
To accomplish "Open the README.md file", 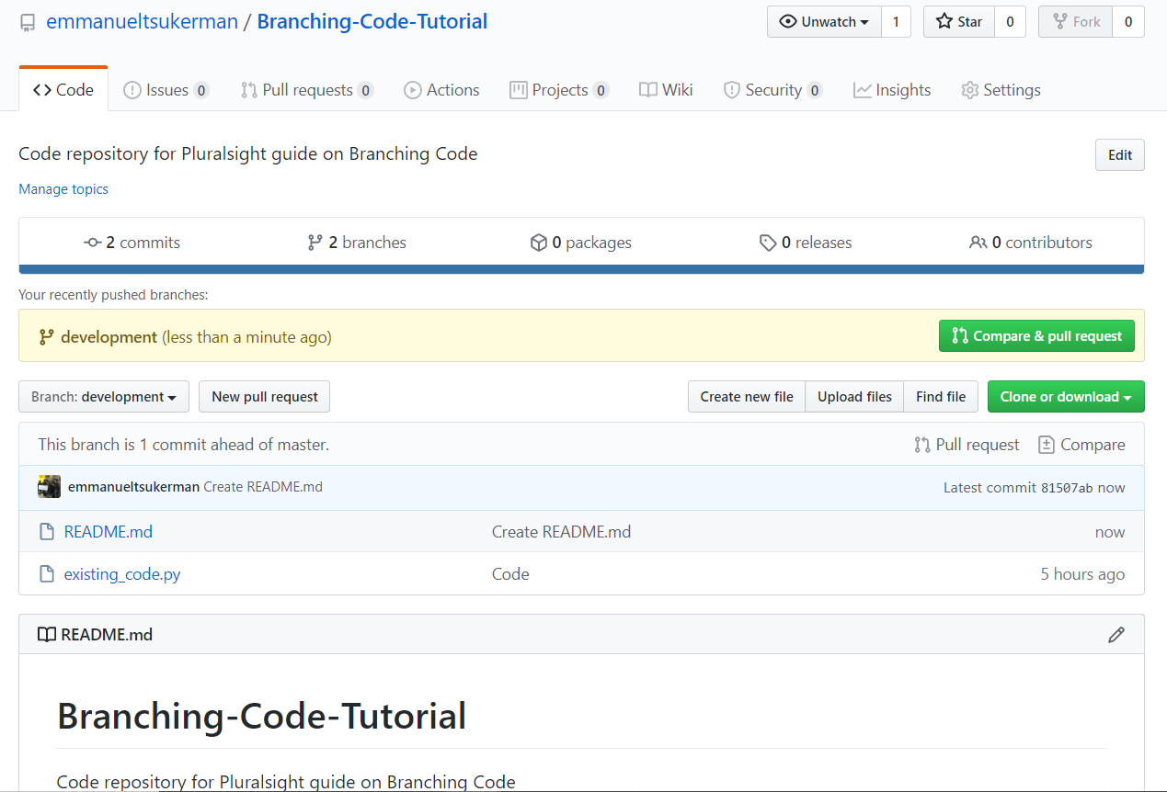I will [x=109, y=532].
